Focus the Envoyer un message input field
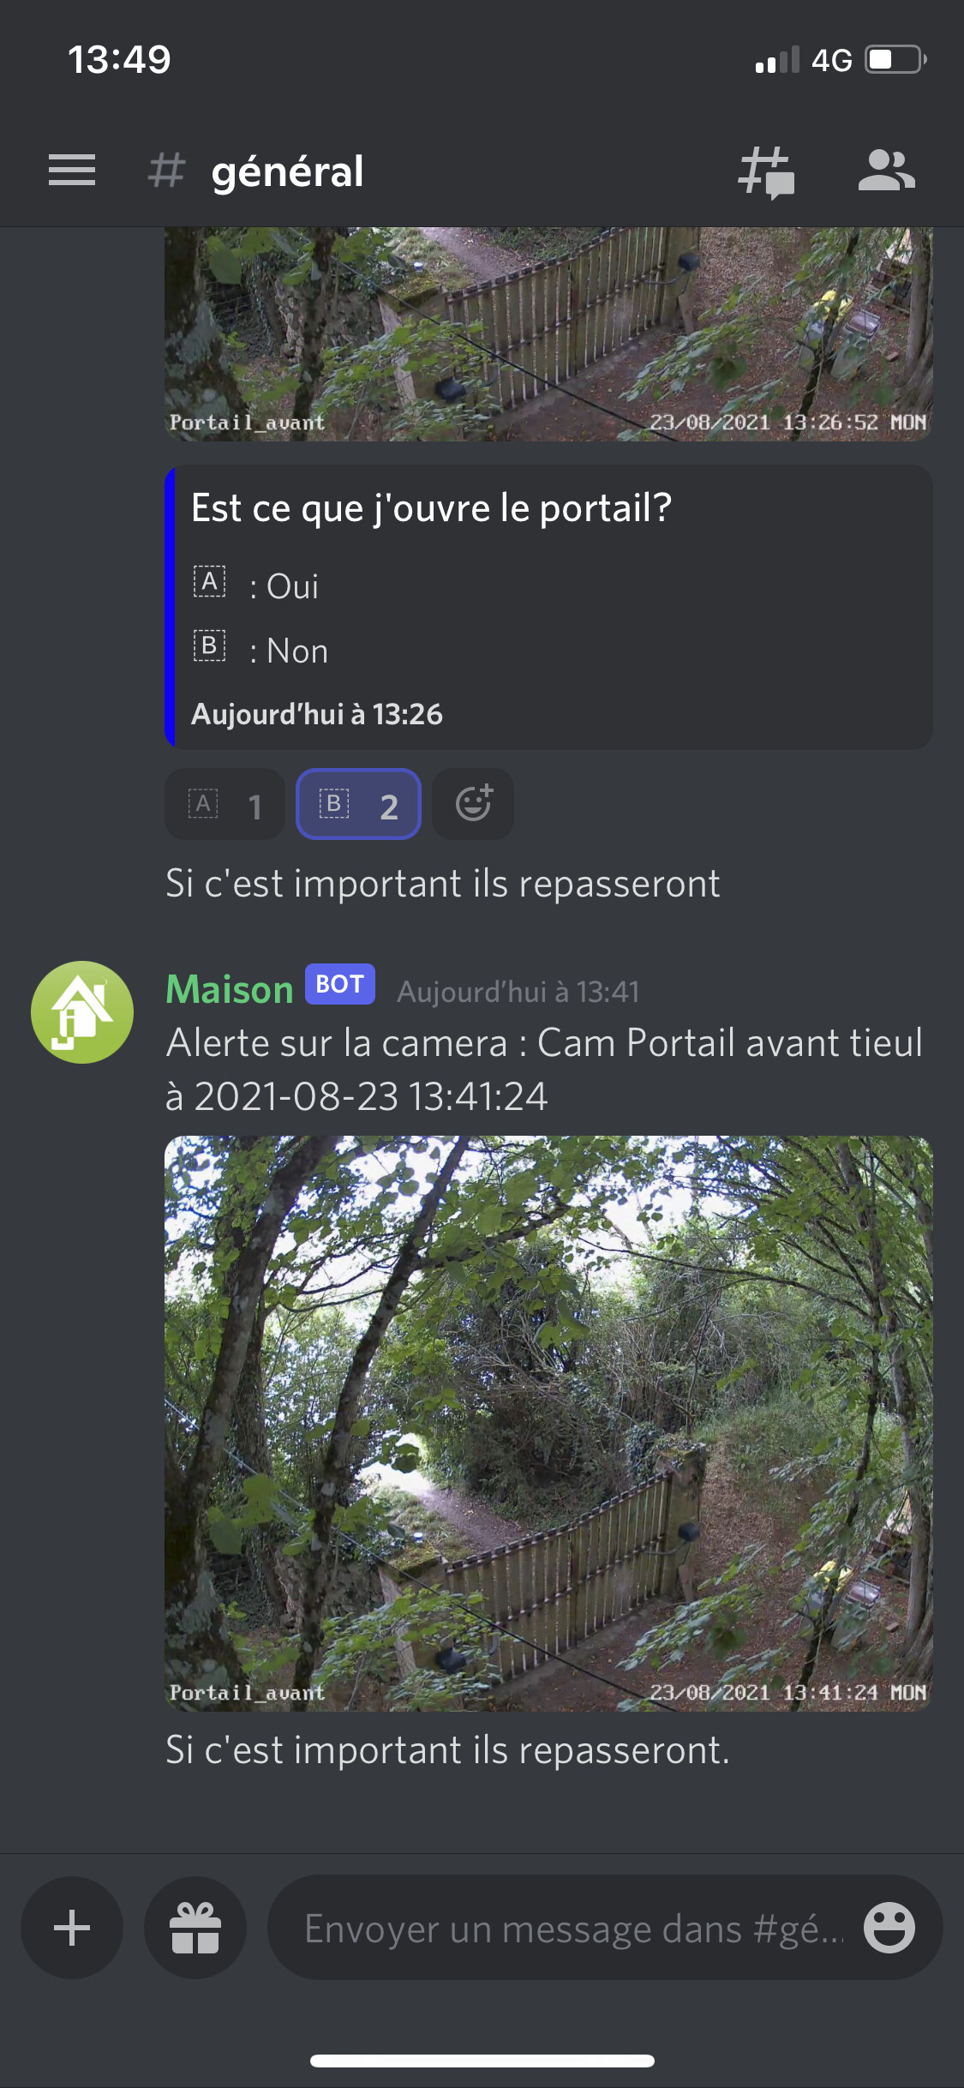 [574, 1928]
